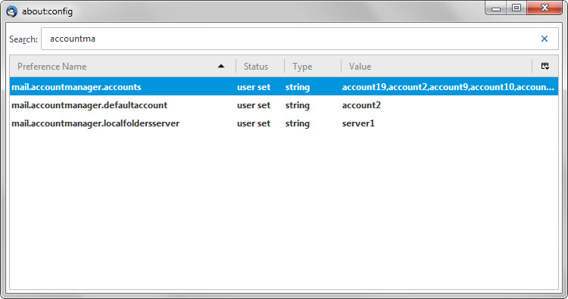
Task: Click the accounts value starting with account19
Action: click(x=448, y=87)
